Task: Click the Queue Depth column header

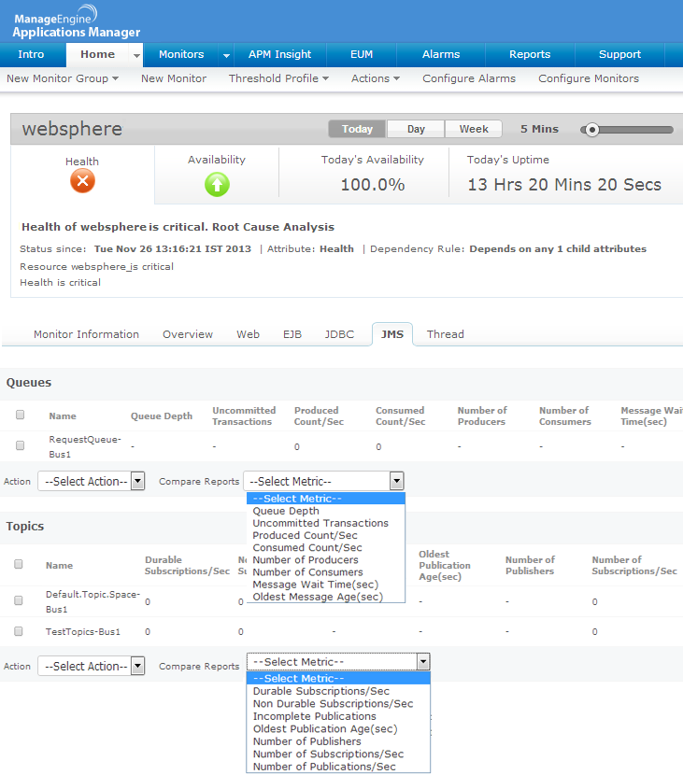Action: [162, 416]
